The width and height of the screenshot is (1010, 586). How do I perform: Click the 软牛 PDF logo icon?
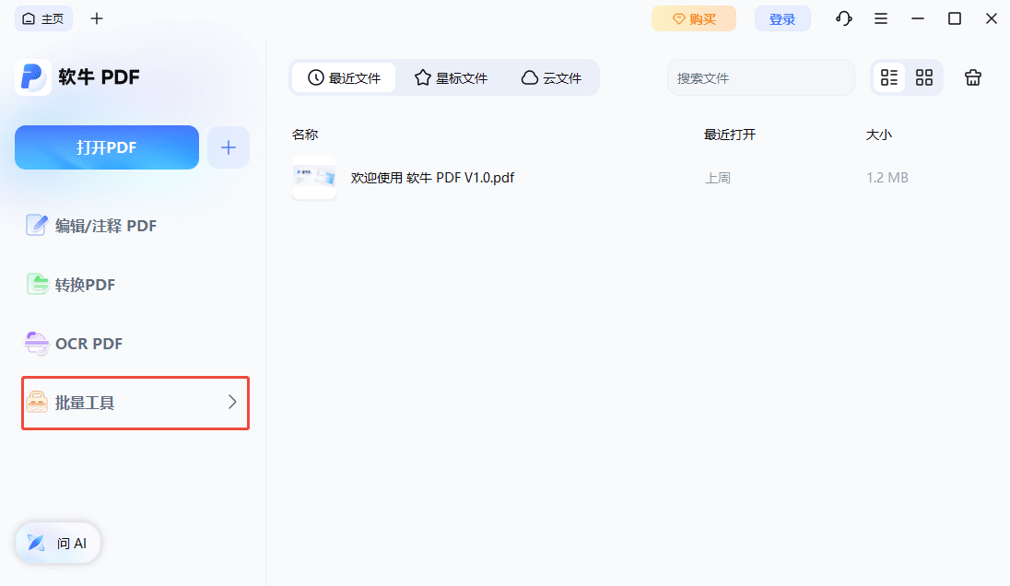(33, 77)
